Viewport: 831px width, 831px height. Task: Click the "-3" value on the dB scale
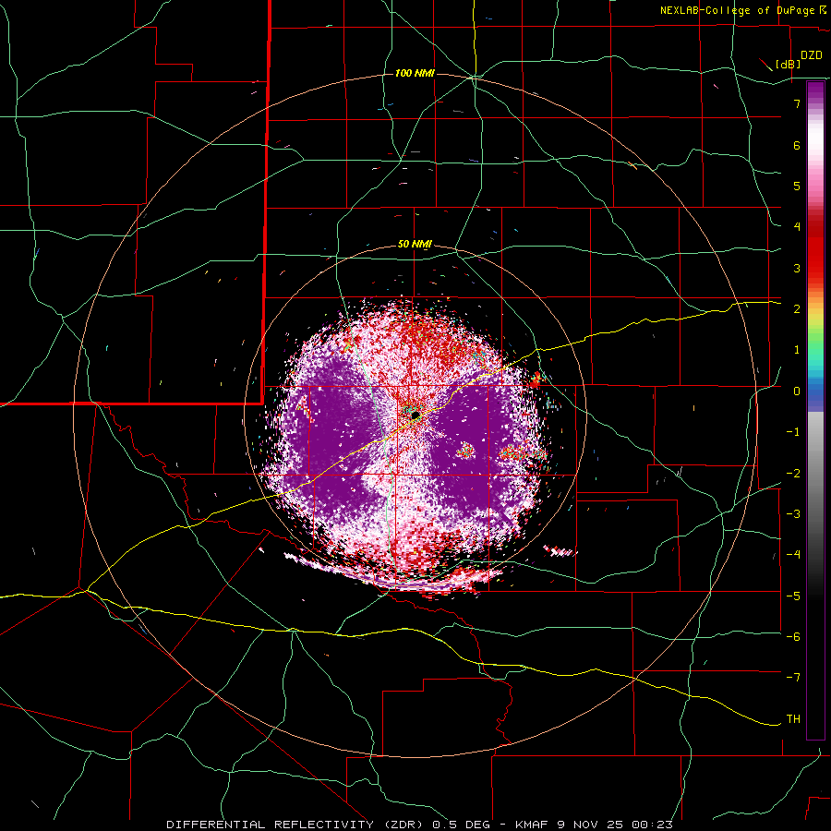pyautogui.click(x=793, y=514)
